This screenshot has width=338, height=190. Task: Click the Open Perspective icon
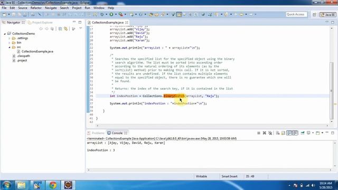pyautogui.click(x=314, y=15)
